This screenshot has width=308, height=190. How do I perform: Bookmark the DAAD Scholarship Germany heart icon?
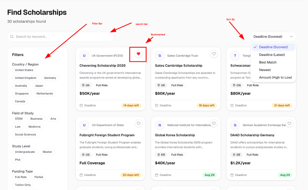(x=289, y=123)
